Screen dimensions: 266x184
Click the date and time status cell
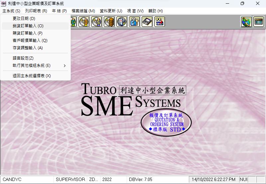[213, 179]
